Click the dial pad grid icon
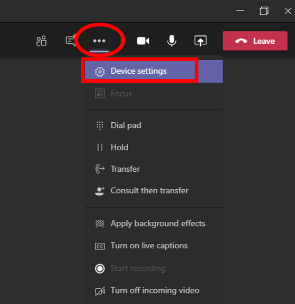The width and height of the screenshot is (295, 304). point(100,125)
